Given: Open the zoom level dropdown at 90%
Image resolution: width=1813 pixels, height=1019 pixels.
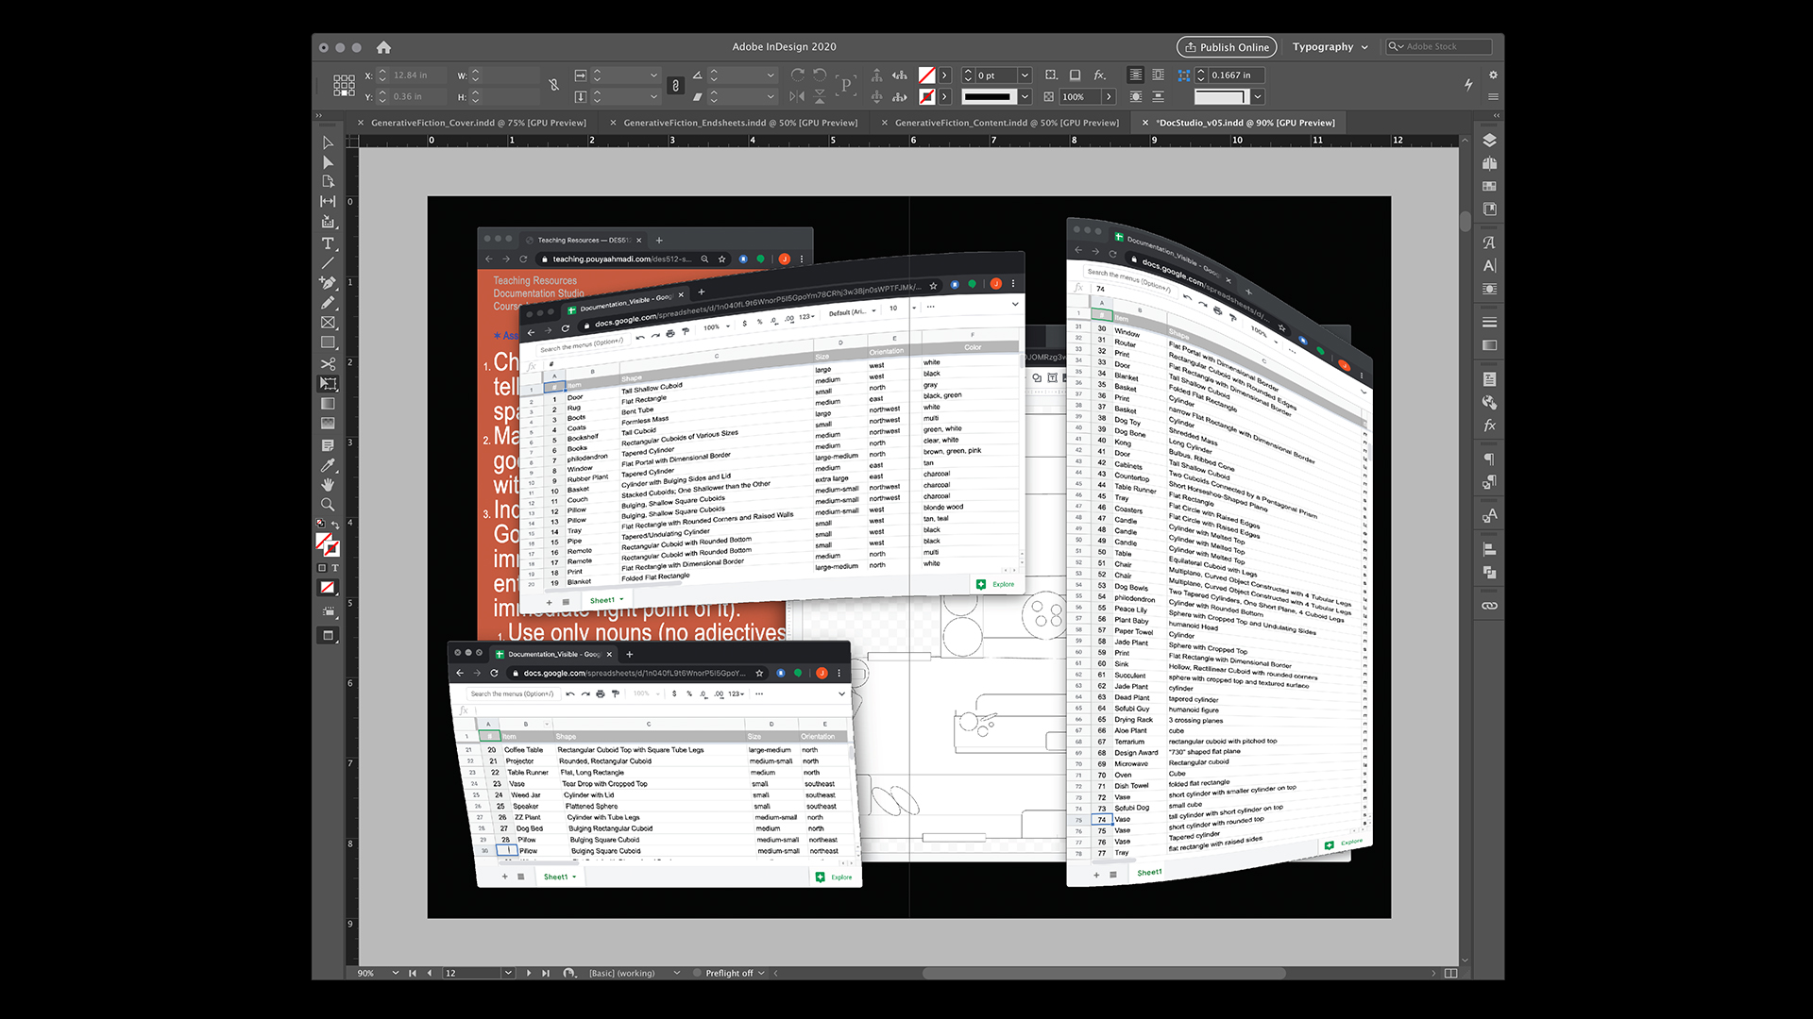Looking at the screenshot, I should [395, 973].
